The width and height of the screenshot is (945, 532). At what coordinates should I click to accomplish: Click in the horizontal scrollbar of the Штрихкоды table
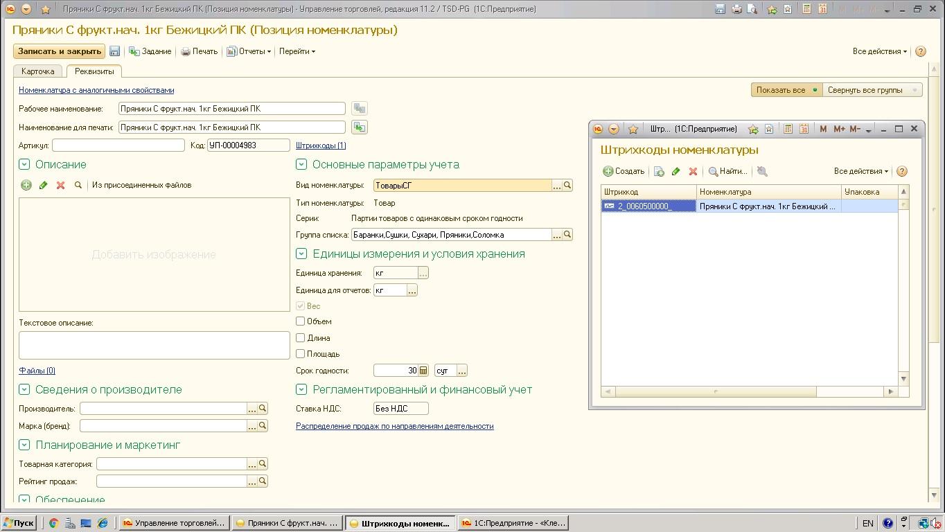click(750, 391)
